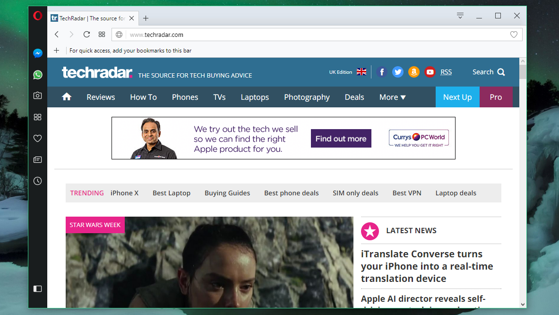Open the Photography section
The width and height of the screenshot is (559, 315).
(307, 97)
